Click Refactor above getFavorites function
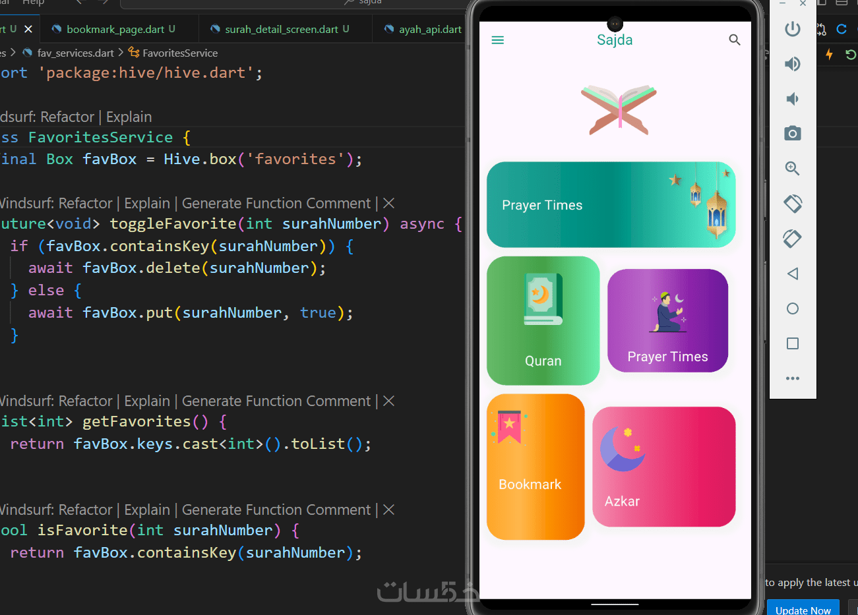The height and width of the screenshot is (615, 858). (x=85, y=401)
